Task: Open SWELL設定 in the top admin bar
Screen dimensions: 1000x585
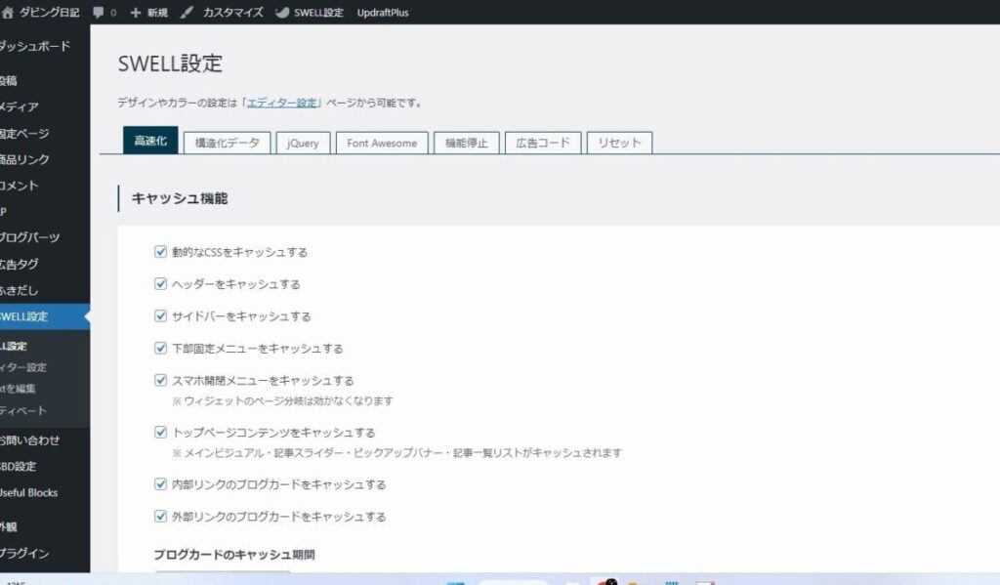Action: click(318, 12)
